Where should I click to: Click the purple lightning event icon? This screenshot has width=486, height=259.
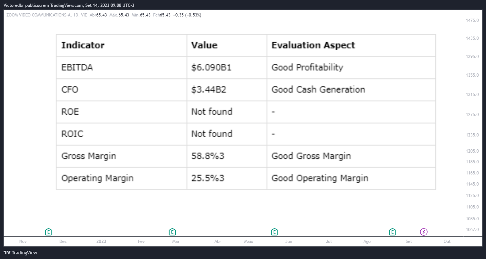pyautogui.click(x=424, y=232)
